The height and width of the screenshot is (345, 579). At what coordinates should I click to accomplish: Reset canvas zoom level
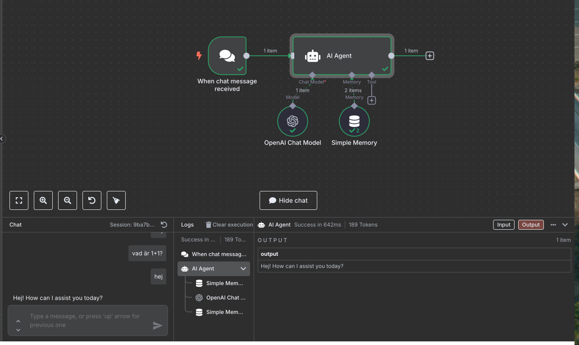click(92, 200)
